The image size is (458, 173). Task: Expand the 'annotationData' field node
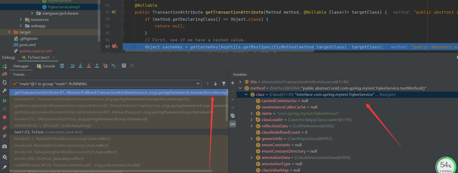coord(252,157)
